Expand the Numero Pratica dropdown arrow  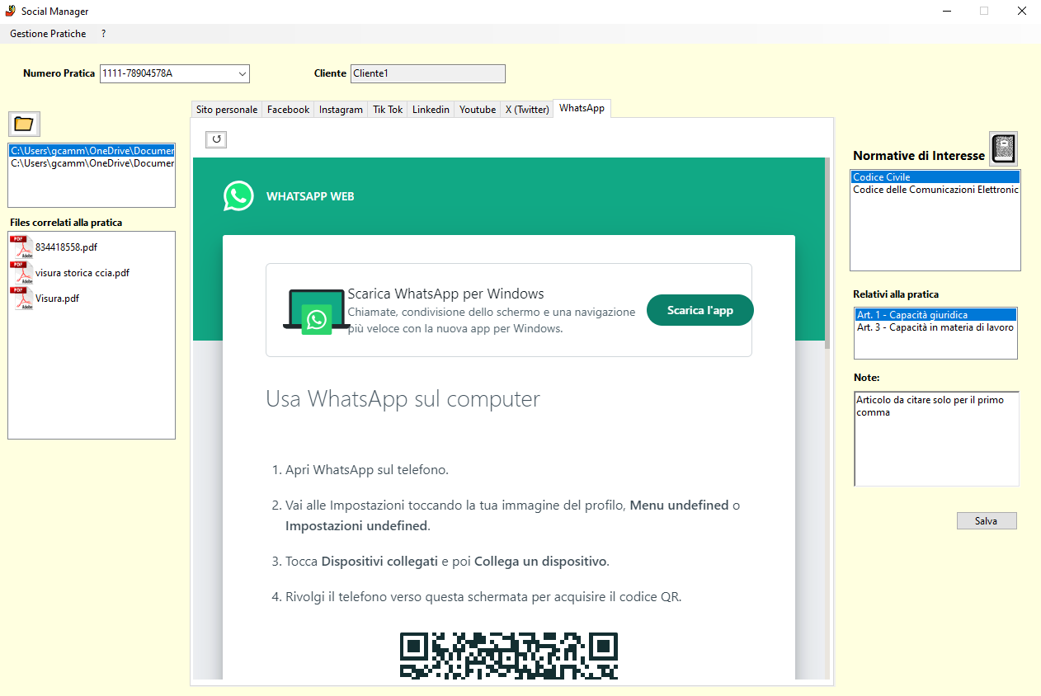(243, 73)
